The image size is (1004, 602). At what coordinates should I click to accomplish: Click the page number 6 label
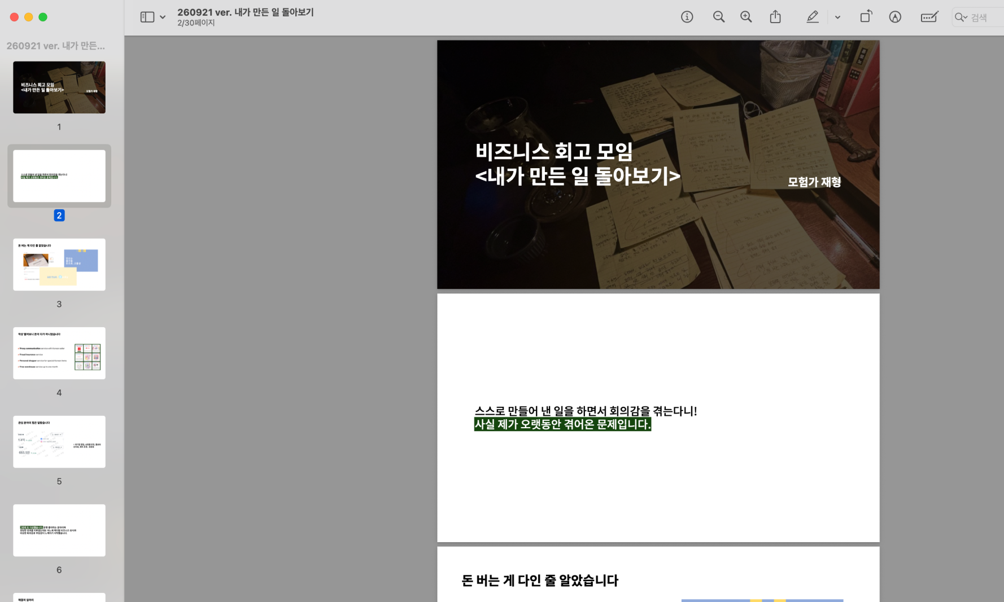coord(59,570)
